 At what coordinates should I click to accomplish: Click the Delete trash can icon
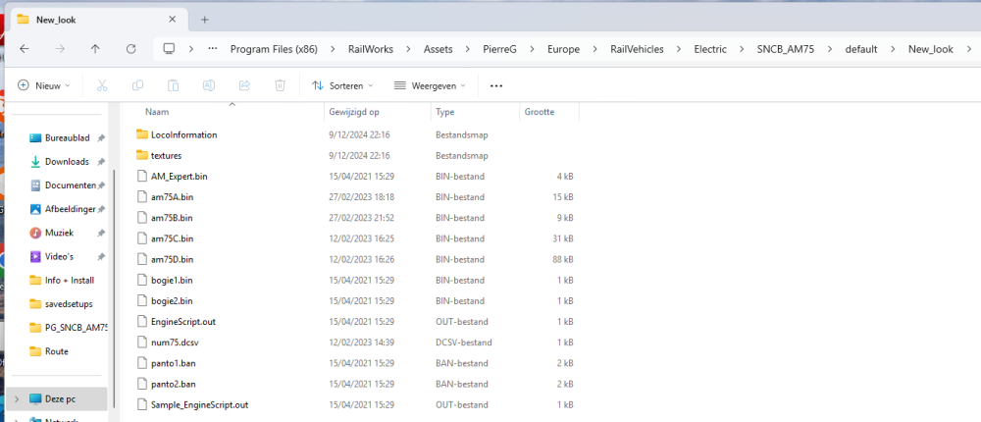point(280,85)
